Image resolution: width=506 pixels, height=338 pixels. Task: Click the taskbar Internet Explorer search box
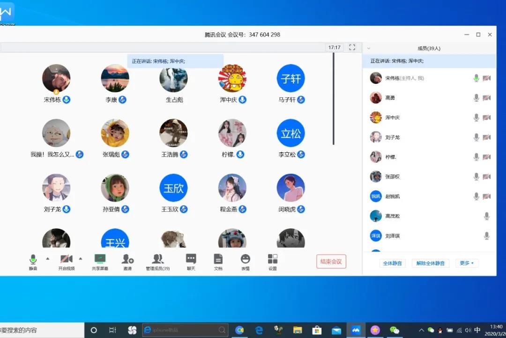(185, 330)
